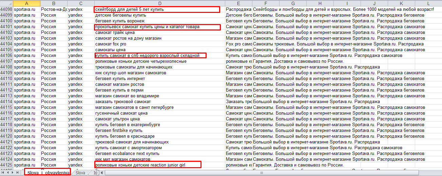Click cell 'беговел ecobalance next купить'
Viewport: 442px width, 176px height.
pyautogui.click(x=159, y=154)
